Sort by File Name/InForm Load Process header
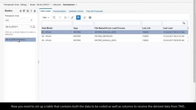The image size is (196, 110). (x=110, y=28)
